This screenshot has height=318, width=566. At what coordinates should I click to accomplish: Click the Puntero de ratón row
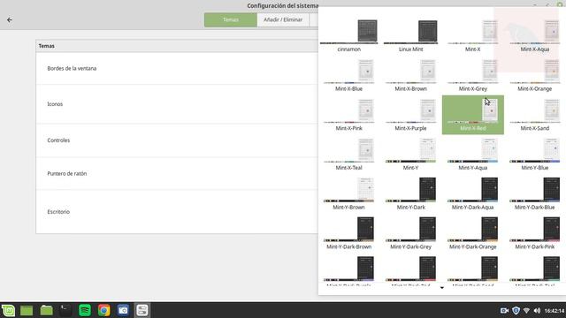(177, 173)
